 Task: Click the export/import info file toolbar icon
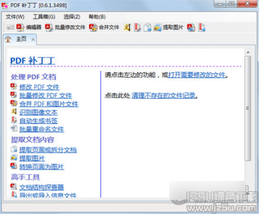[202, 27]
